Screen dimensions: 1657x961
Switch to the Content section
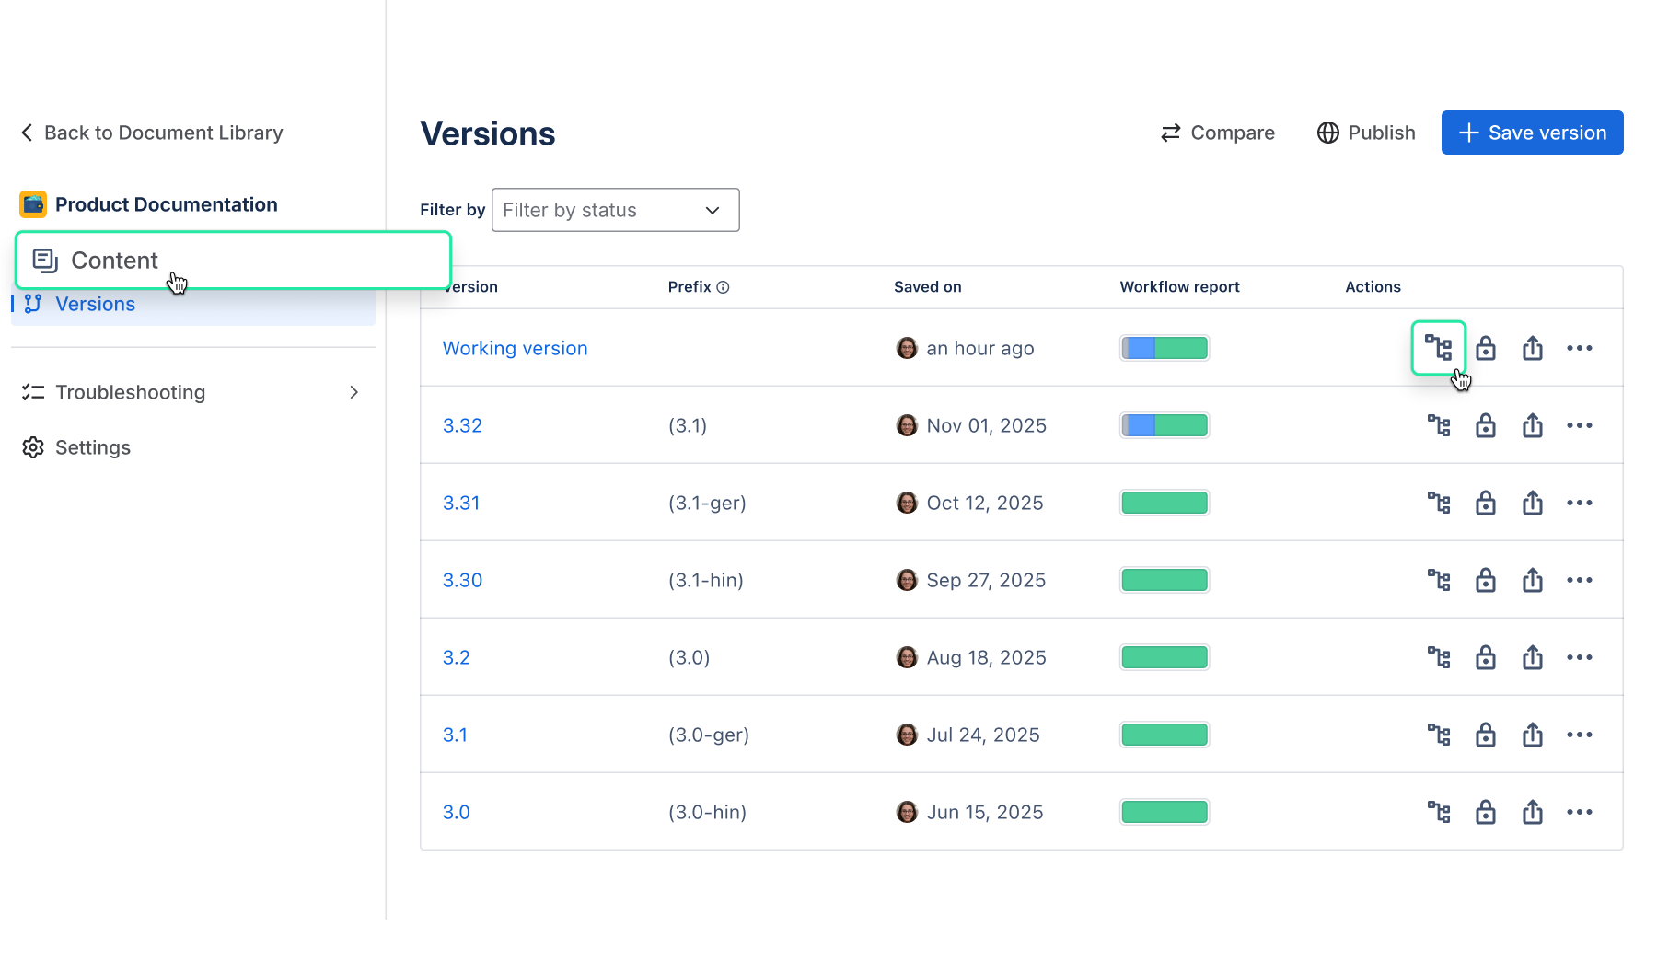[113, 261]
